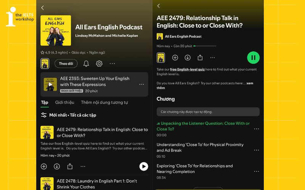Expand description with xem thêm
305x190 pixels.
pyautogui.click(x=205, y=85)
